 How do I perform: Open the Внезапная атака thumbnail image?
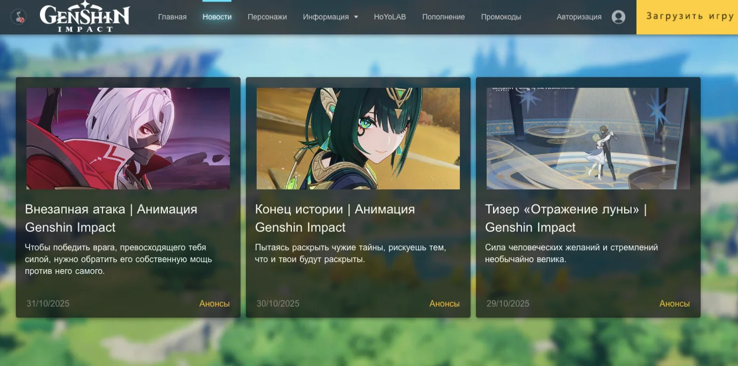click(128, 139)
